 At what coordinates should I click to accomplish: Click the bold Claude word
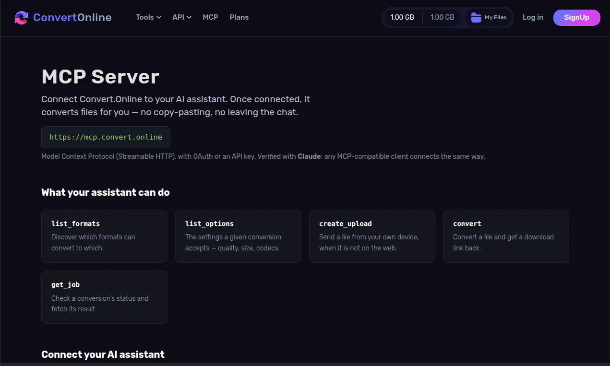tap(309, 156)
